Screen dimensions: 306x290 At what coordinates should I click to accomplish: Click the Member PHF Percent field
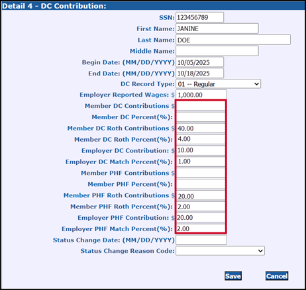point(201,184)
